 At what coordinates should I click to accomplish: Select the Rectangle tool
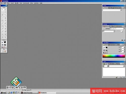point(3,21)
